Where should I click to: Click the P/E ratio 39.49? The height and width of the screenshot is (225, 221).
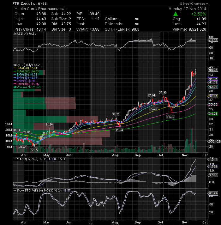(94, 14)
